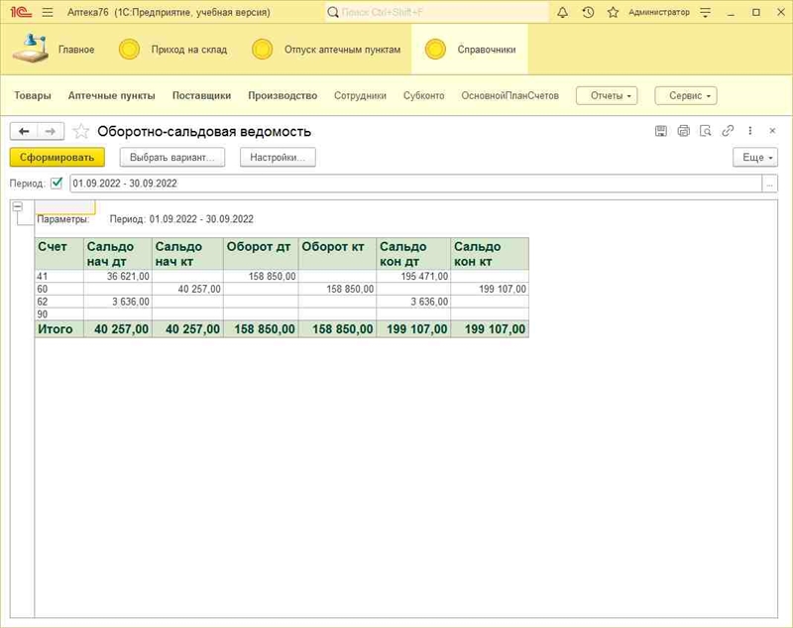Screen dimensions: 793x628
Task: Expand the Сервис dropdown
Action: (686, 95)
